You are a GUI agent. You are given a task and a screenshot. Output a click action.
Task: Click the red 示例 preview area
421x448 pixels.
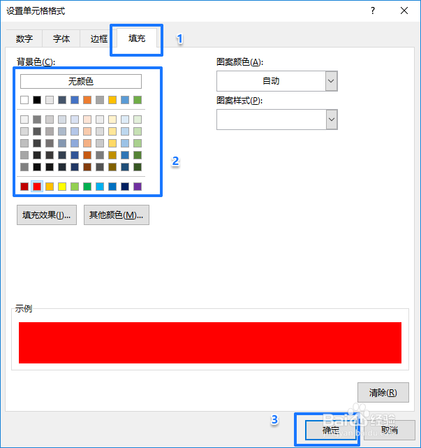210,343
